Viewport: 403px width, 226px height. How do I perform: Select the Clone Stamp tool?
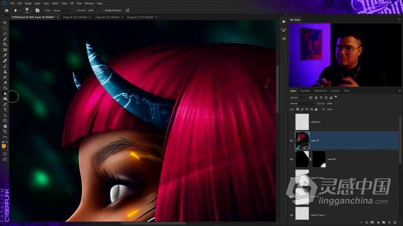(5, 72)
